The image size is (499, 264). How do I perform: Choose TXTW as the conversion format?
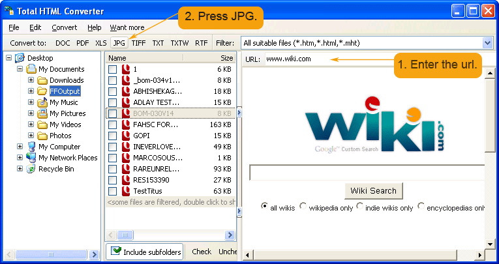point(179,43)
